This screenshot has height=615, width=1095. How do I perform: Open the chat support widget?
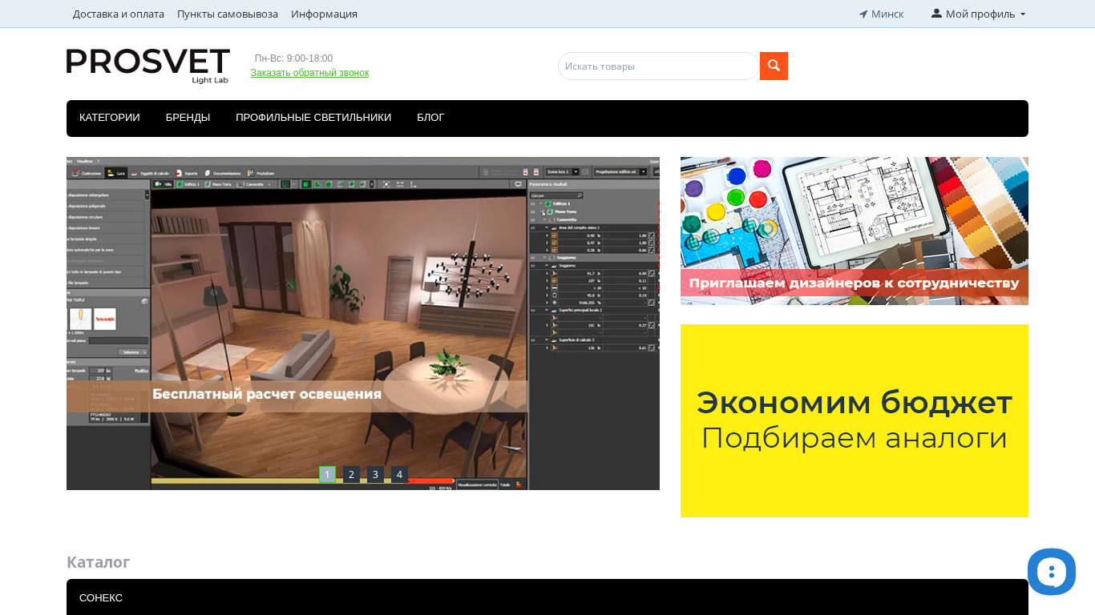(1051, 572)
